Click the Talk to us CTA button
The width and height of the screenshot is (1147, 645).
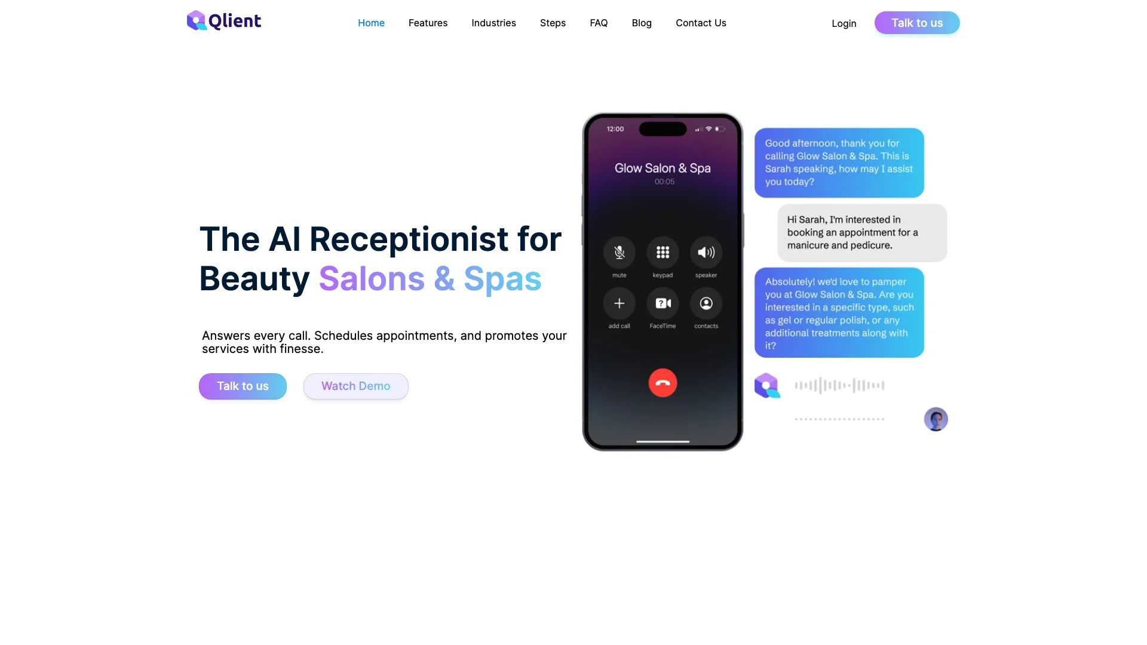[x=243, y=386]
